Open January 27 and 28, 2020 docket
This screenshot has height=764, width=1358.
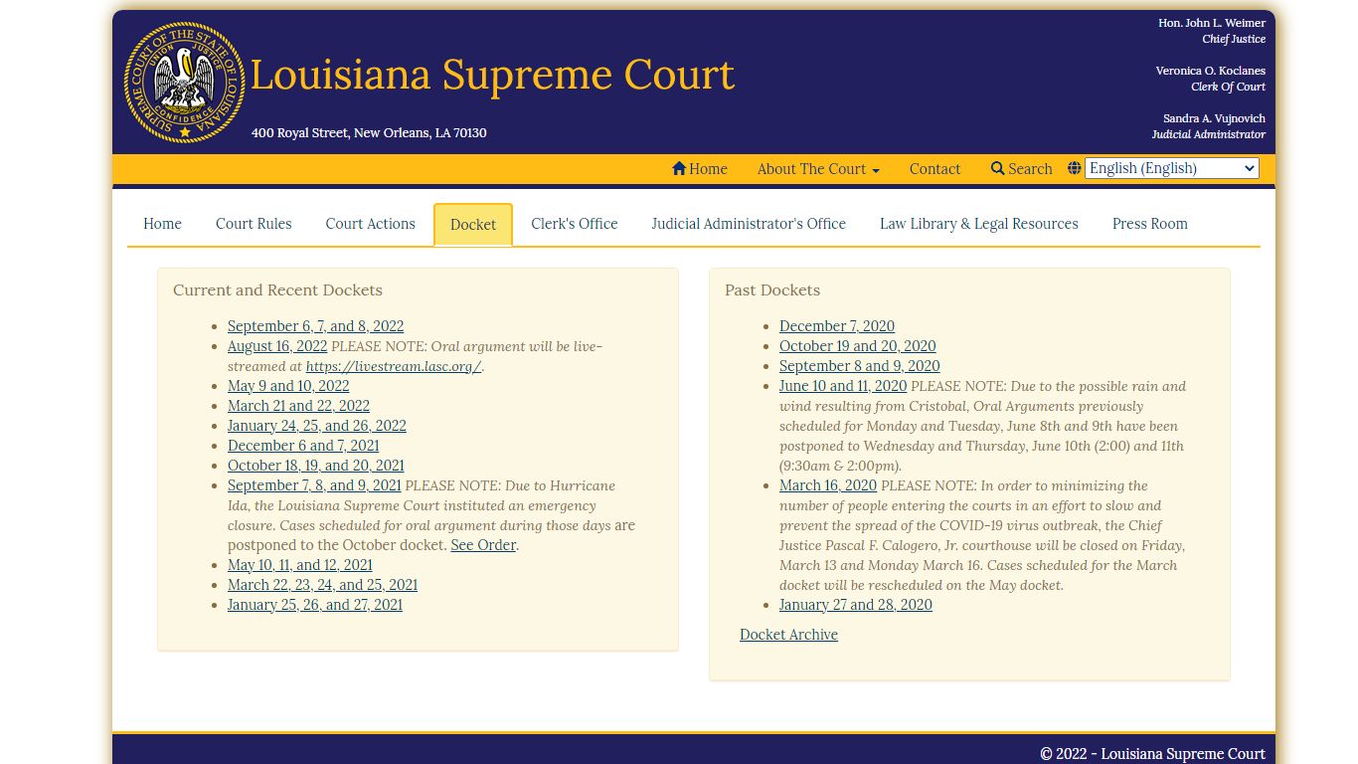[856, 605]
